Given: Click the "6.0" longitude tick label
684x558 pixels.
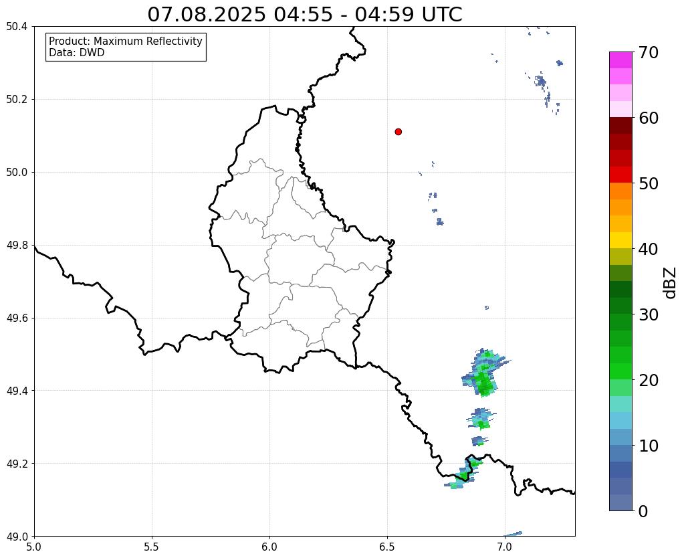Looking at the screenshot, I should click(x=269, y=547).
